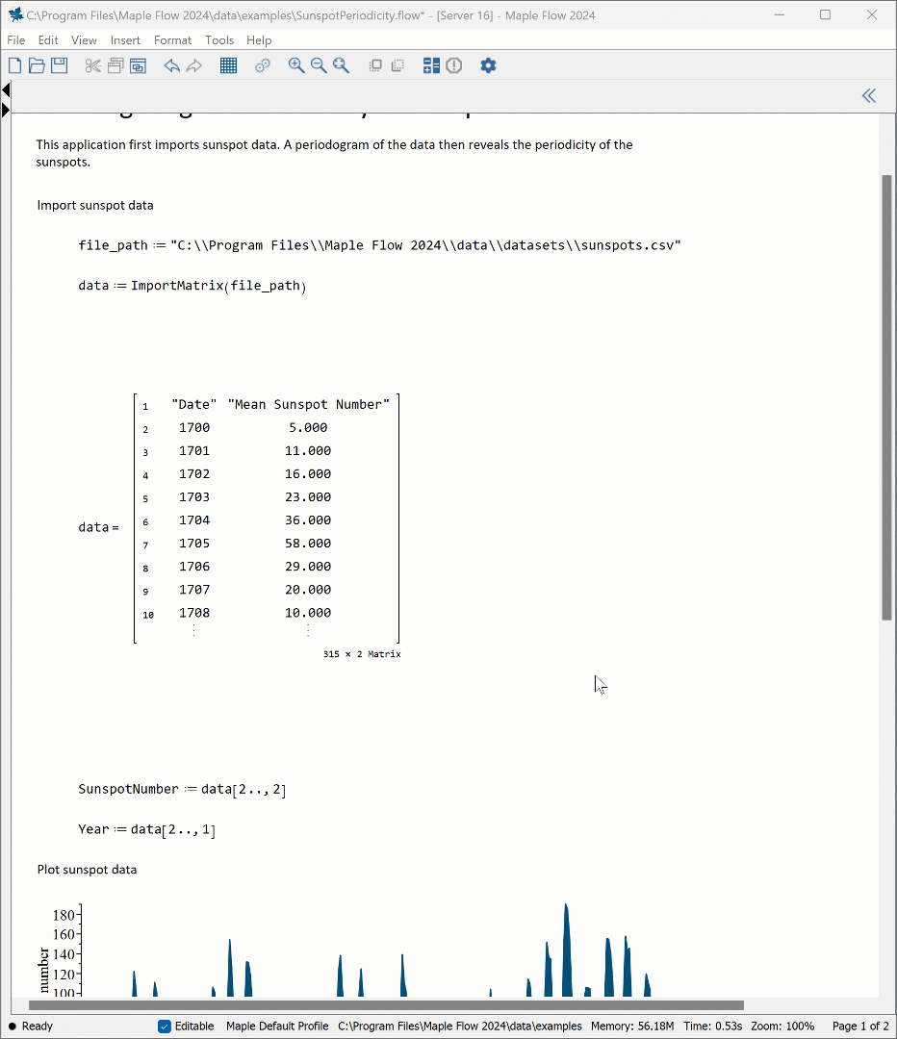The height and width of the screenshot is (1039, 897).
Task: Toggle the grid display icon
Action: click(x=228, y=65)
